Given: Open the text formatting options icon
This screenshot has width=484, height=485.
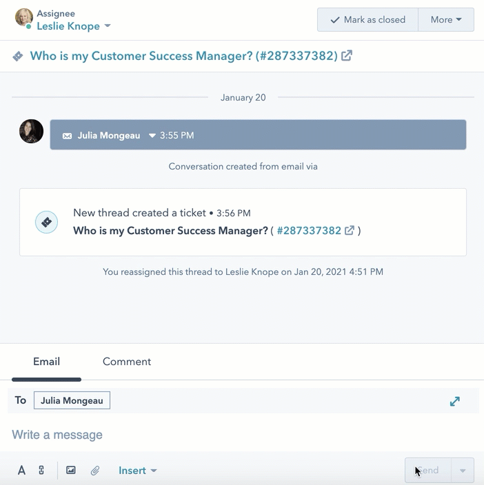Looking at the screenshot, I should 21,471.
